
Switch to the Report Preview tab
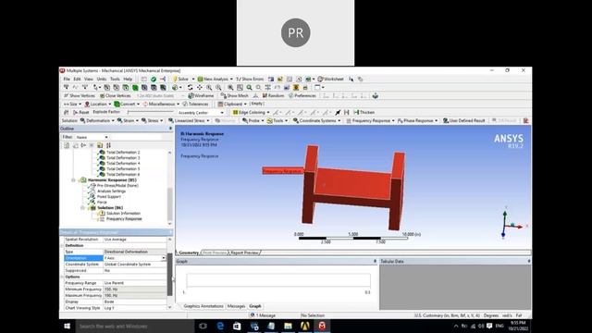pyautogui.click(x=244, y=253)
